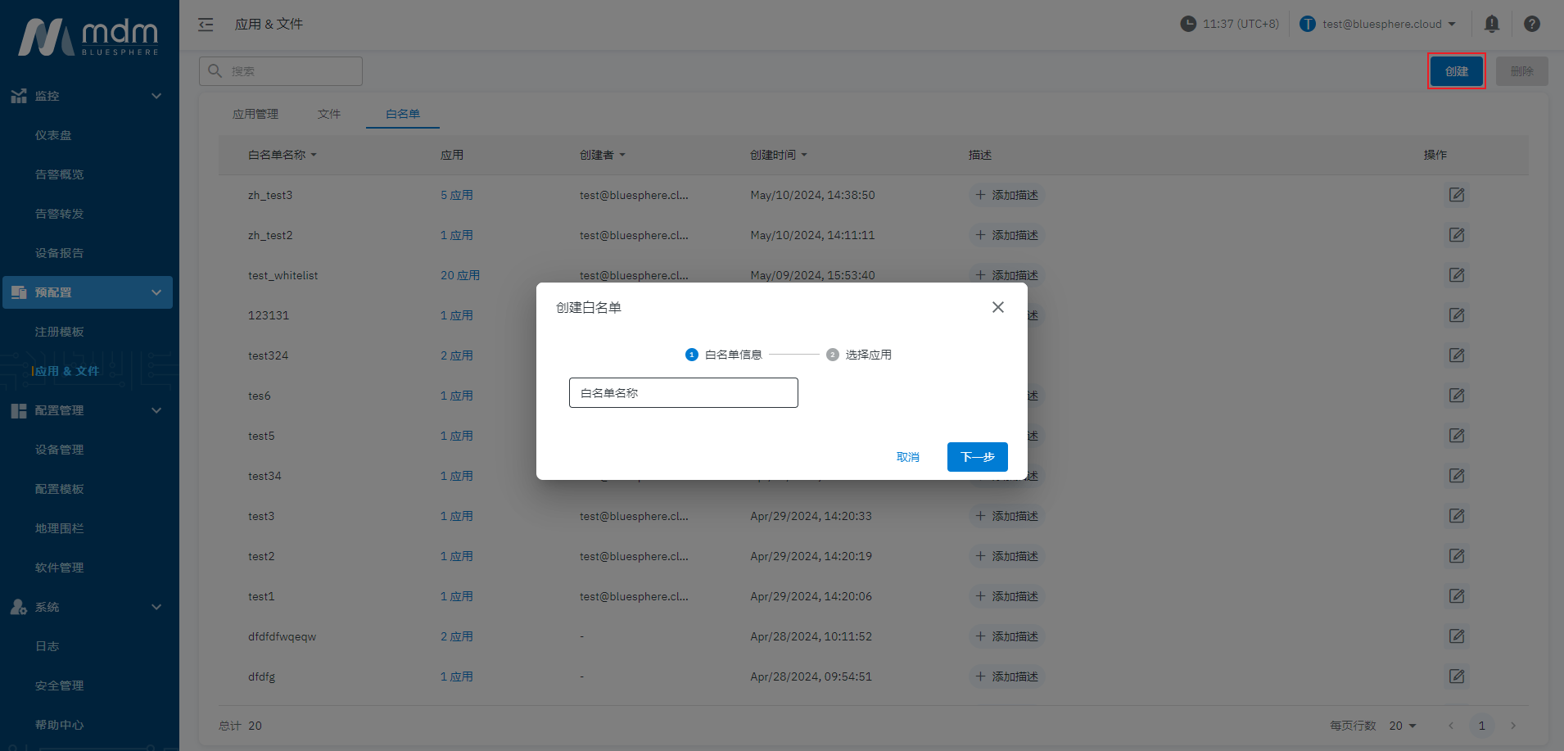The height and width of the screenshot is (751, 1564).
Task: Collapse sidebar with the hamburger menu icon
Action: click(x=206, y=25)
